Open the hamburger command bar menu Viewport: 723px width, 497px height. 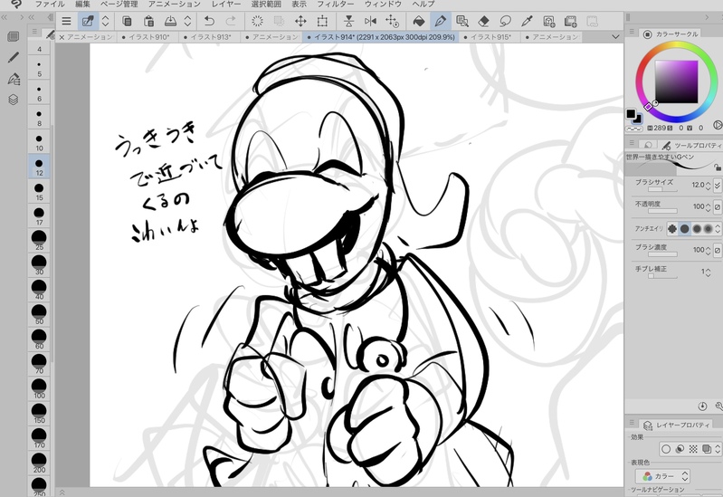coord(66,21)
